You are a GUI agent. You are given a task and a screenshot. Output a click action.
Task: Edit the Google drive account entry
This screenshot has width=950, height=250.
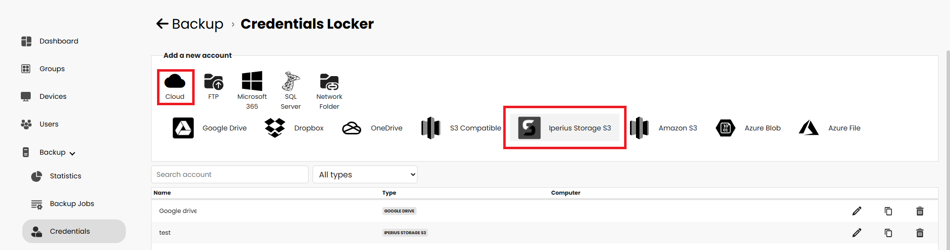click(x=857, y=211)
